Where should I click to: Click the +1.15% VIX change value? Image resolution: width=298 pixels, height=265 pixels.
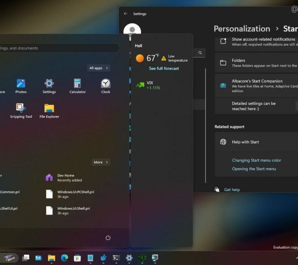[x=153, y=88]
